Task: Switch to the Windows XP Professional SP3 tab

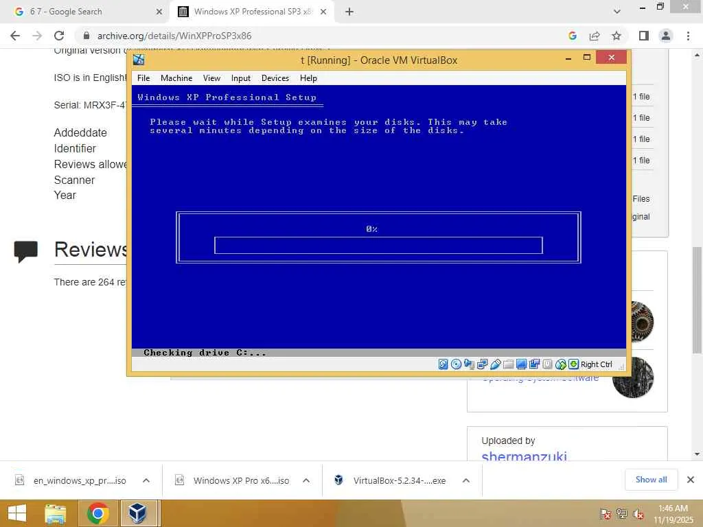Action: (x=253, y=12)
